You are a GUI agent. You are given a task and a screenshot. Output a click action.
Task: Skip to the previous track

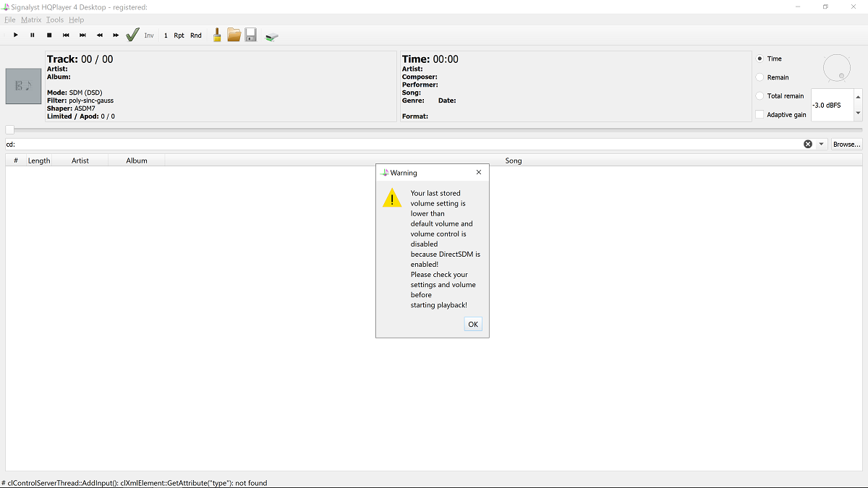tap(66, 35)
